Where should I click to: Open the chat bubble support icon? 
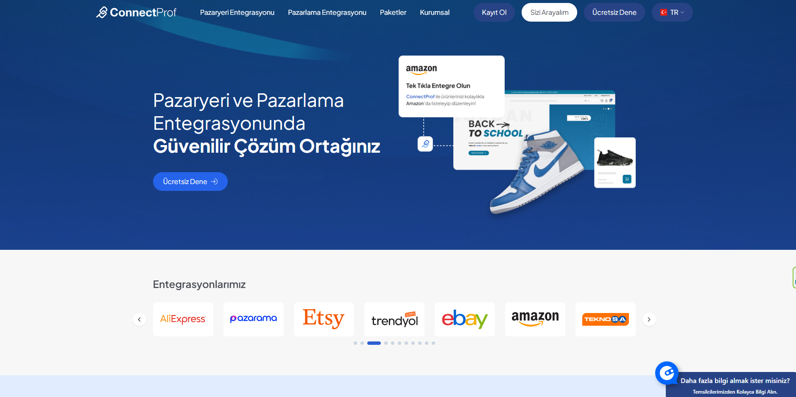[667, 373]
